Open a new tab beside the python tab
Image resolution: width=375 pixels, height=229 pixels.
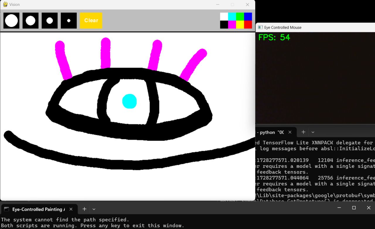pyautogui.click(x=304, y=132)
